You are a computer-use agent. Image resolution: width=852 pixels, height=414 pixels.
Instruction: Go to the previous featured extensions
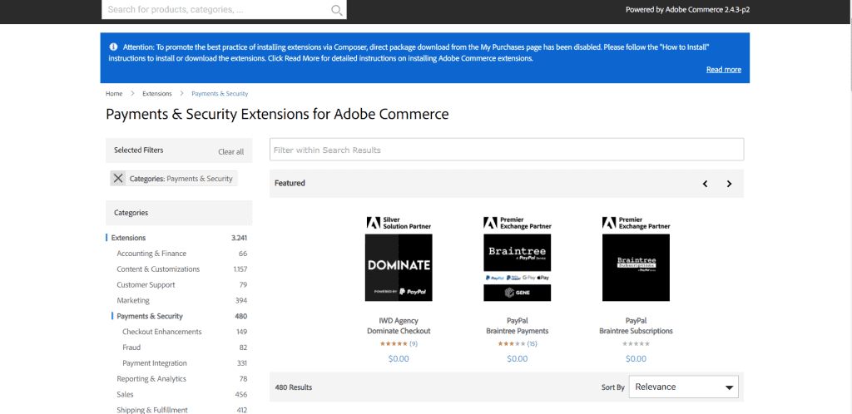[x=705, y=184]
